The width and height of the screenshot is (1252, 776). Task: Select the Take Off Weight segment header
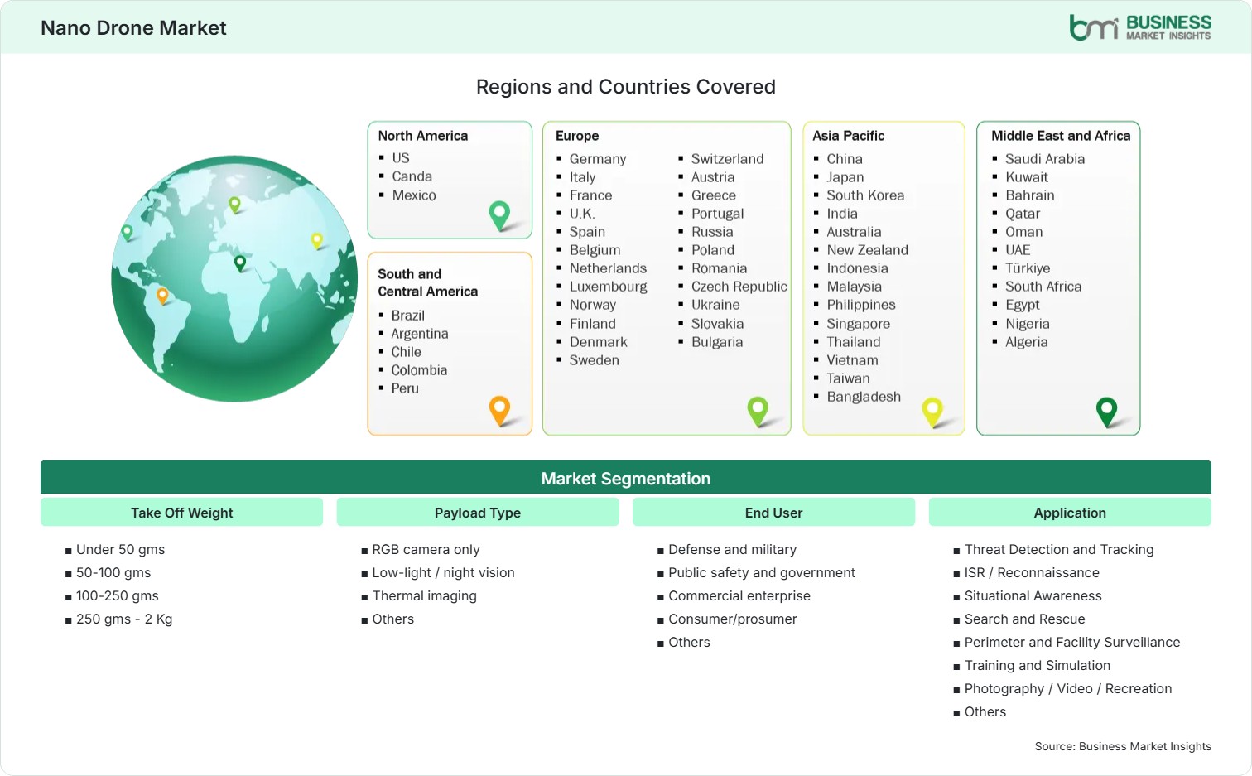coord(181,513)
